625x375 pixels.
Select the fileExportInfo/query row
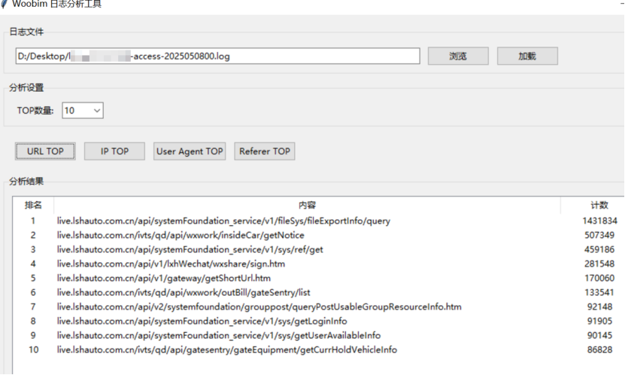pyautogui.click(x=318, y=221)
